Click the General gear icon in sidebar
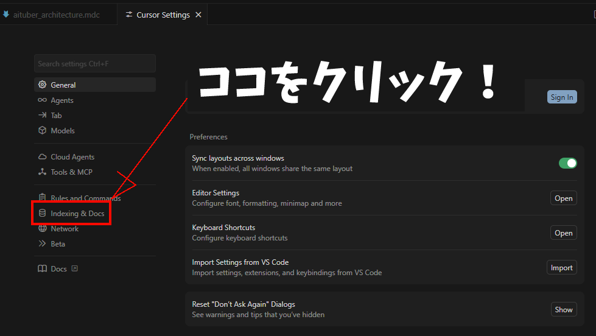The image size is (596, 336). tap(42, 85)
